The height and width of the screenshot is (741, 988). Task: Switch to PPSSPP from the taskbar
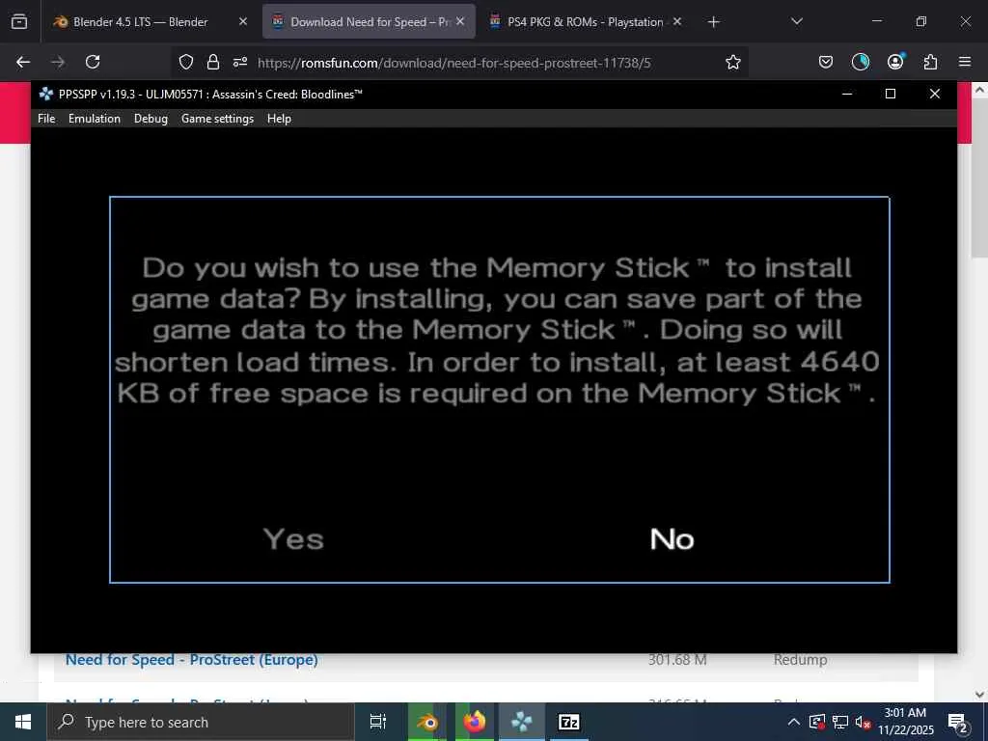pyautogui.click(x=522, y=722)
